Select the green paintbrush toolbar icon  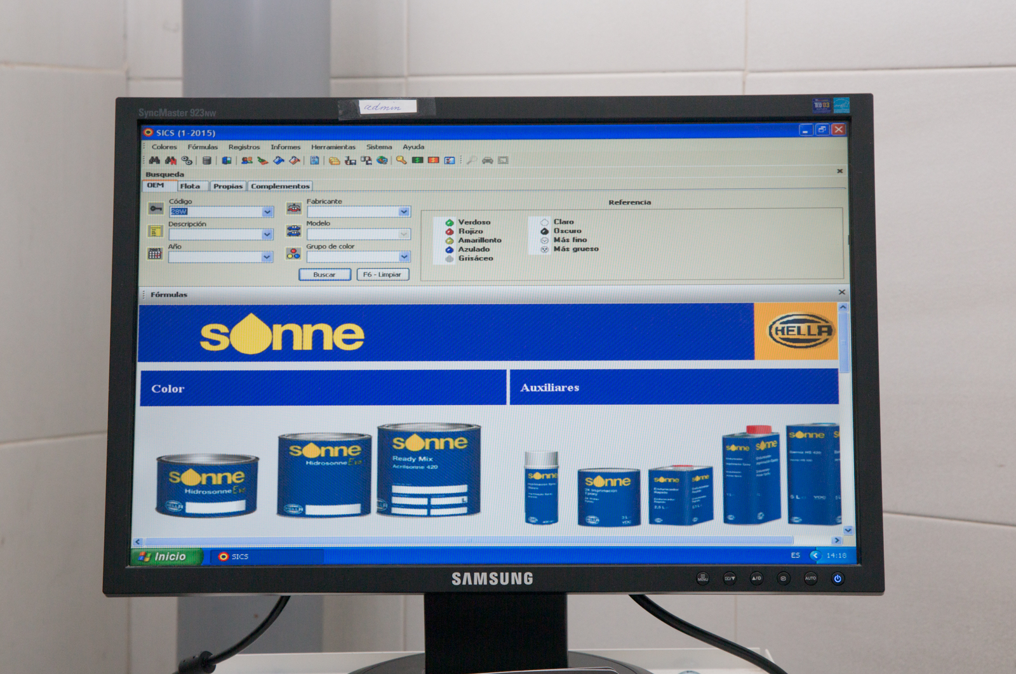pos(262,161)
